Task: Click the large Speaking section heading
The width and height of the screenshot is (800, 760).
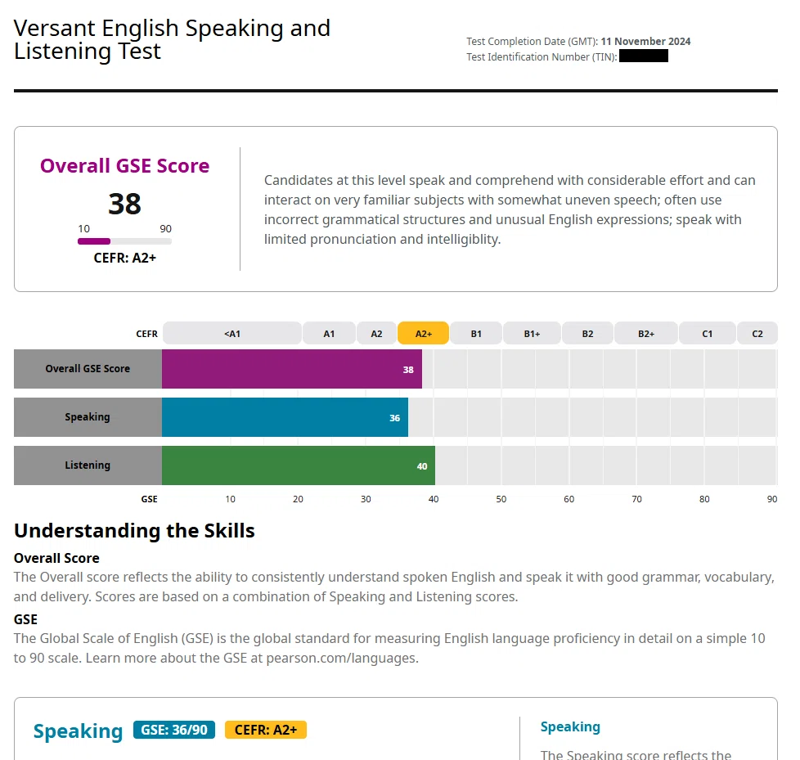Action: point(78,731)
